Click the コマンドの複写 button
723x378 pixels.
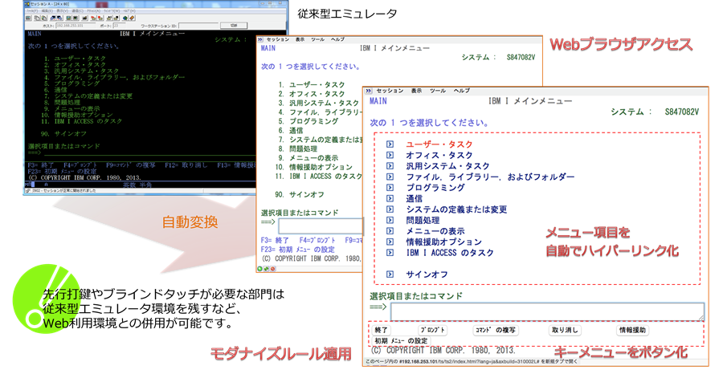click(496, 330)
